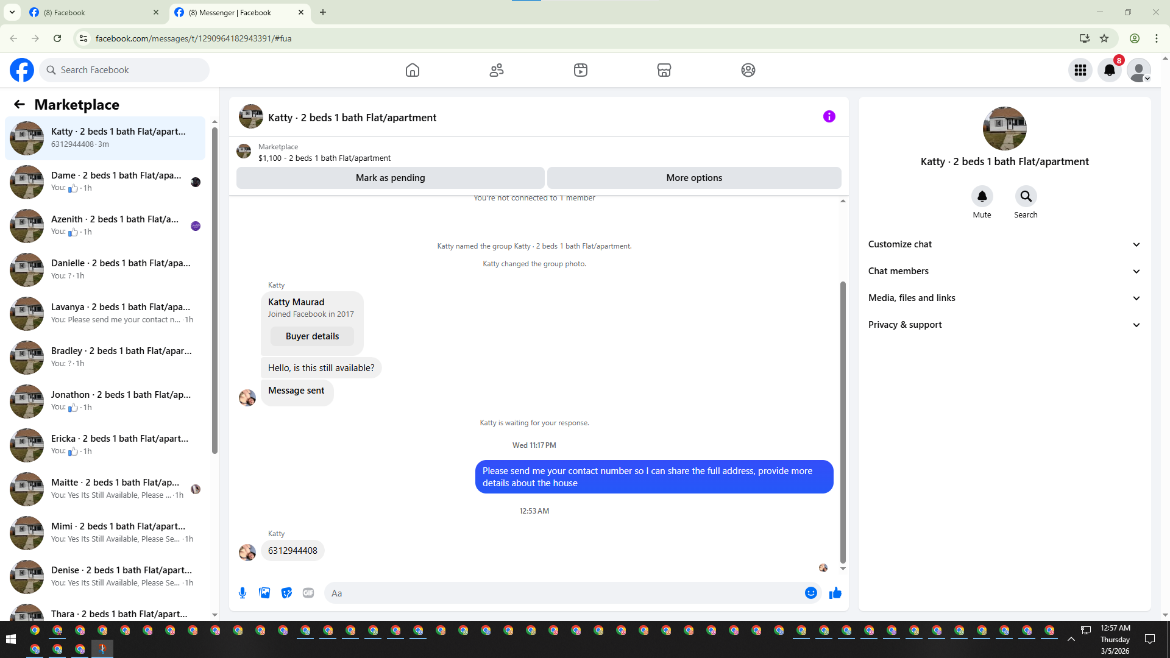Expand Media, files and links section

click(x=1005, y=298)
